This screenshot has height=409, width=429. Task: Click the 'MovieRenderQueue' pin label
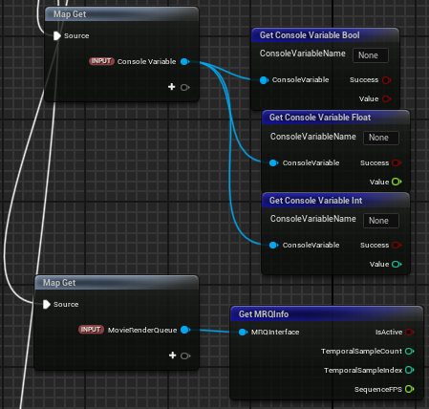coord(142,331)
